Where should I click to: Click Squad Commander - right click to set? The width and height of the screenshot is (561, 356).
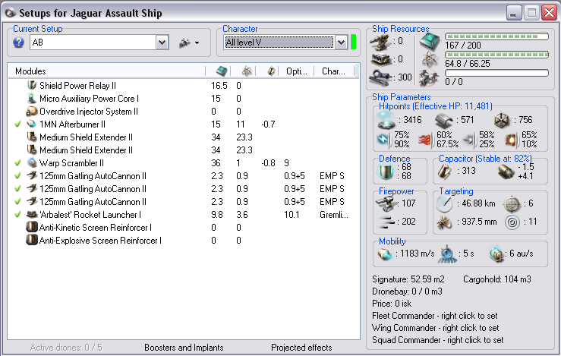(437, 340)
